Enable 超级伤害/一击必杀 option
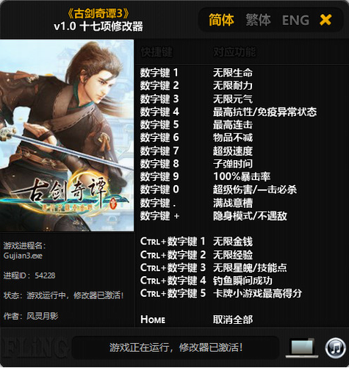The width and height of the screenshot is (349, 368). [255, 190]
